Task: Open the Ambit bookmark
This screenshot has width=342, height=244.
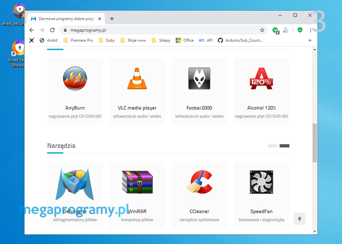Action: 49,40
